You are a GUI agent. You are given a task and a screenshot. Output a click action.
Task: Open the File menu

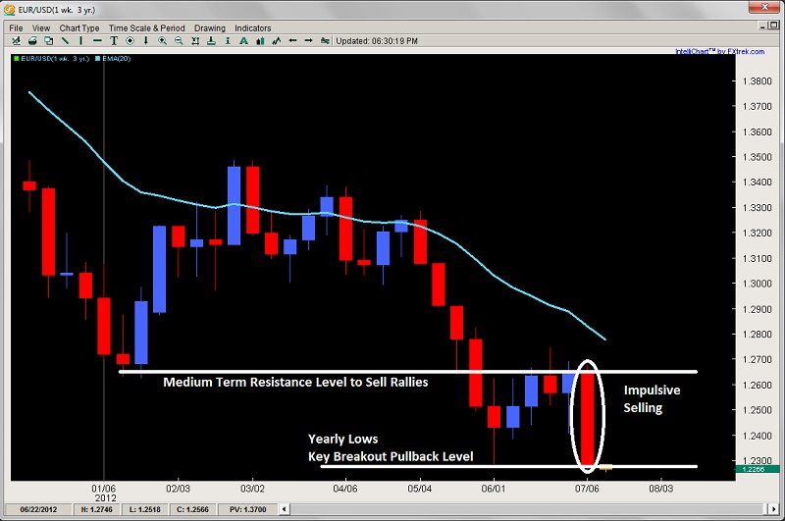click(16, 28)
